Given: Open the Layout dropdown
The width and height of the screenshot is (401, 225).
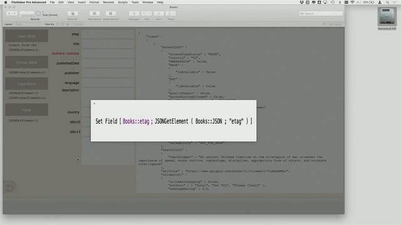Looking at the screenshot, I should pos(27,24).
